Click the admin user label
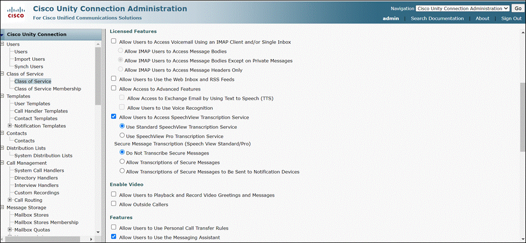Screen dimensions: 526x243 391,18
